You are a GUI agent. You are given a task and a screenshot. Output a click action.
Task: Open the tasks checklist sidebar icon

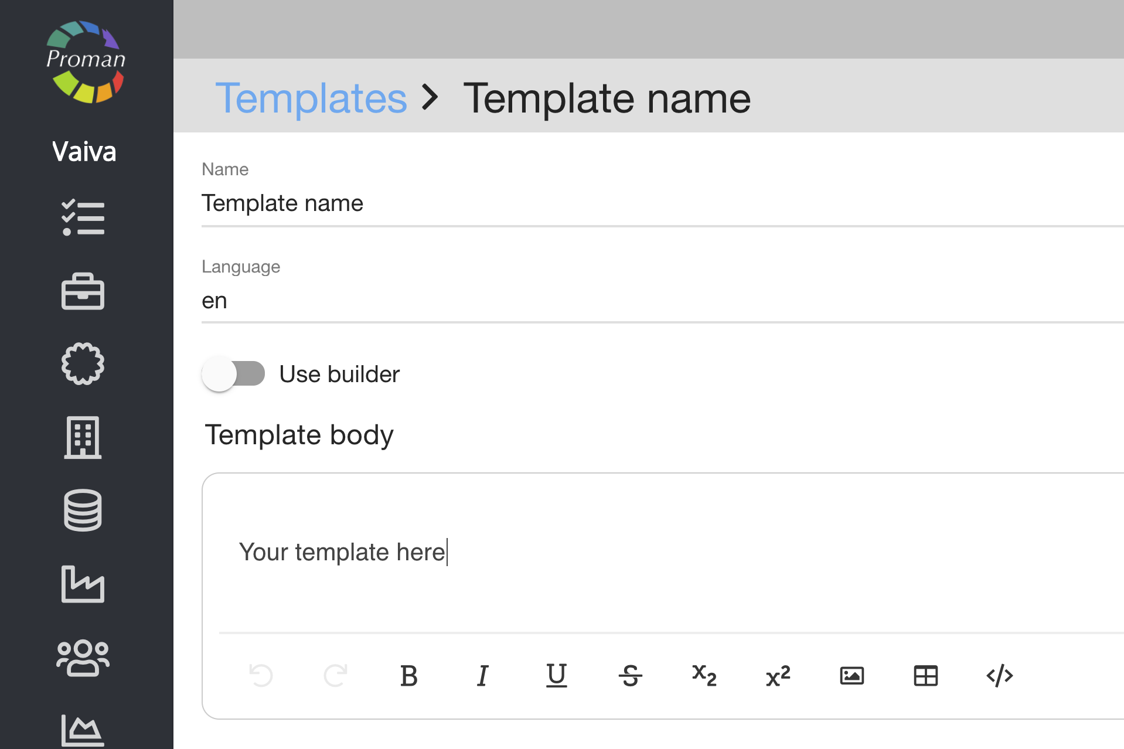83,218
